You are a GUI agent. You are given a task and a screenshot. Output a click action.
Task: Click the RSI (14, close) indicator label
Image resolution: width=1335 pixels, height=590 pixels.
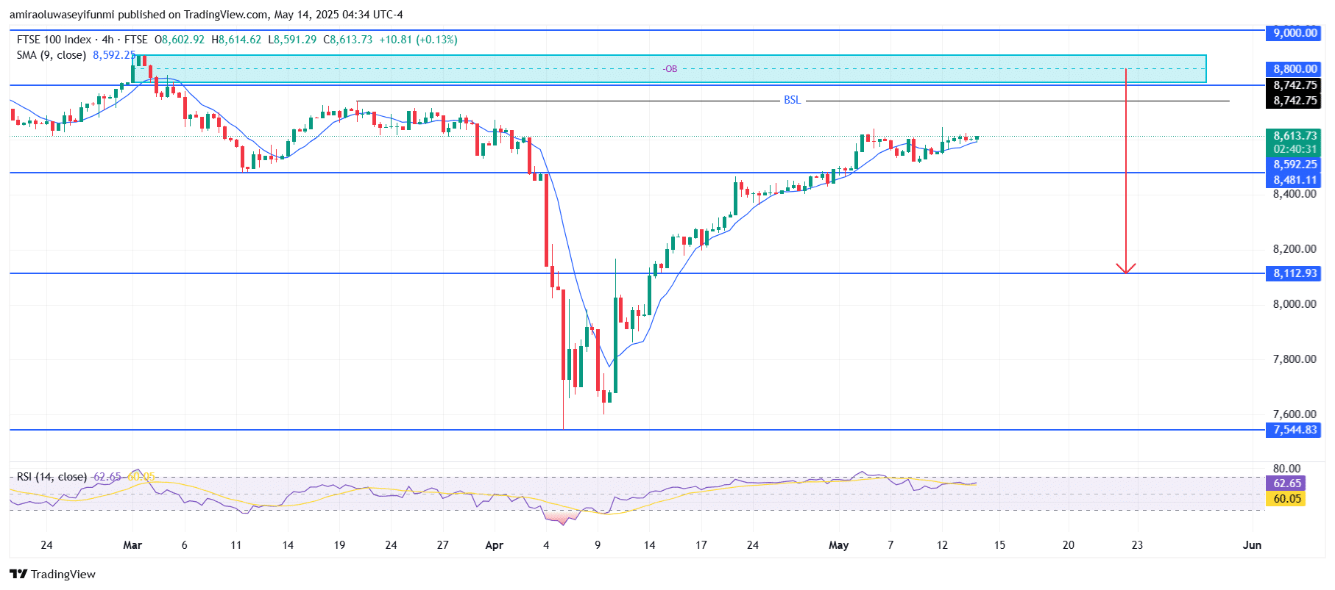pyautogui.click(x=52, y=477)
